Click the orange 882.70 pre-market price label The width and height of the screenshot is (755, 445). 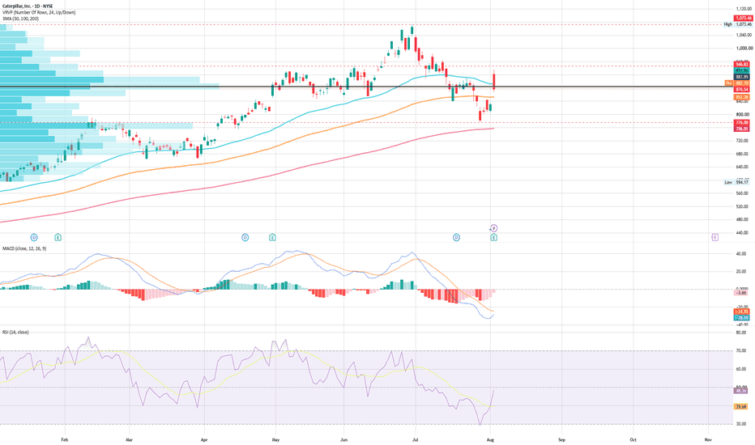tap(741, 83)
